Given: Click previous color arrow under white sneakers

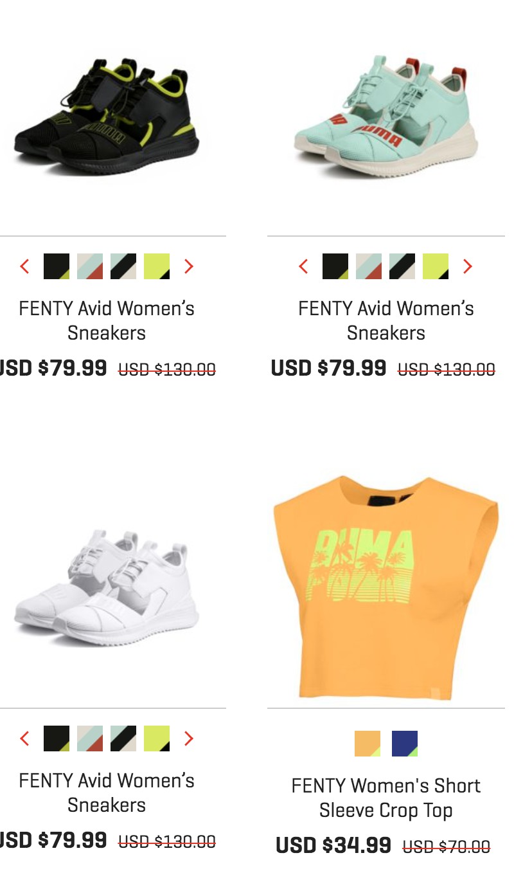Looking at the screenshot, I should (25, 738).
